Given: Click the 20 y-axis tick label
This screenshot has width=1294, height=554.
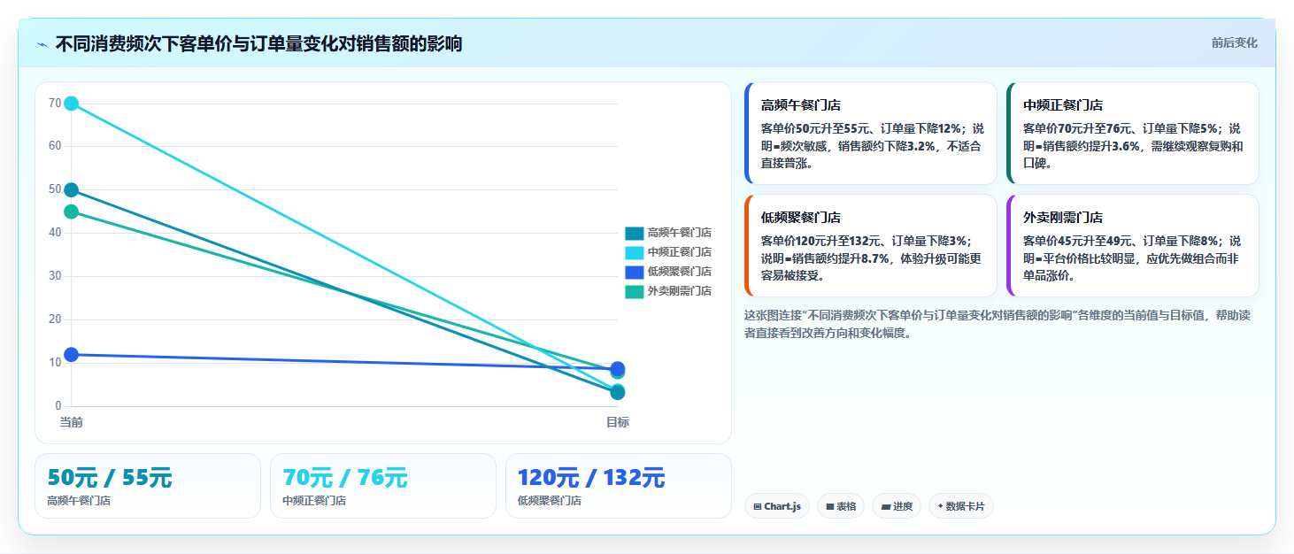Looking at the screenshot, I should [55, 320].
